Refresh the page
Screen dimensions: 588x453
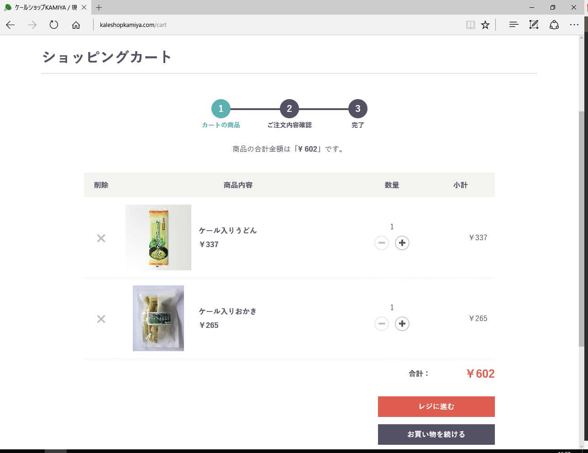click(54, 25)
